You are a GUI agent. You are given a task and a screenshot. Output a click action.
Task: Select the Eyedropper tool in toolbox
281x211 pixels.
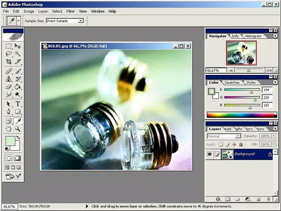18,121
